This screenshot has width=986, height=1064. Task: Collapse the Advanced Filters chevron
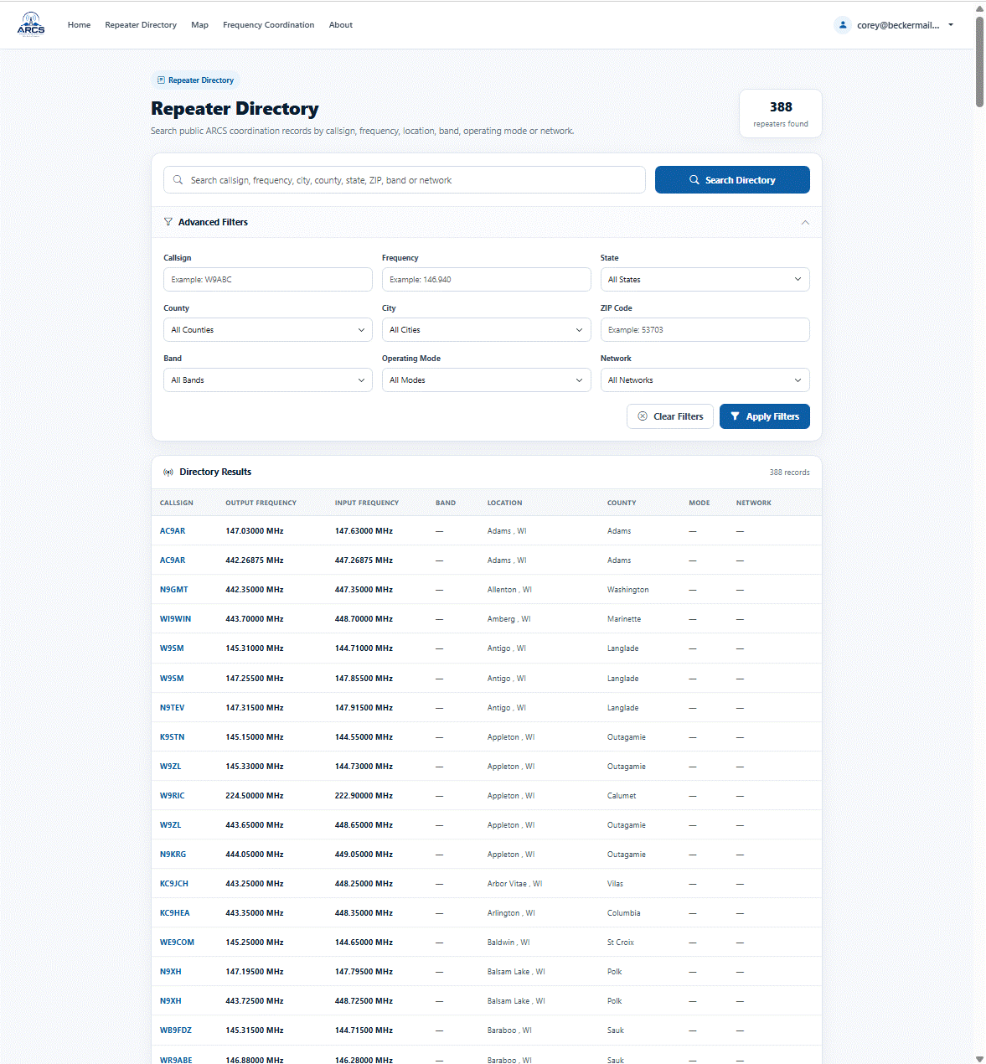[x=805, y=222]
